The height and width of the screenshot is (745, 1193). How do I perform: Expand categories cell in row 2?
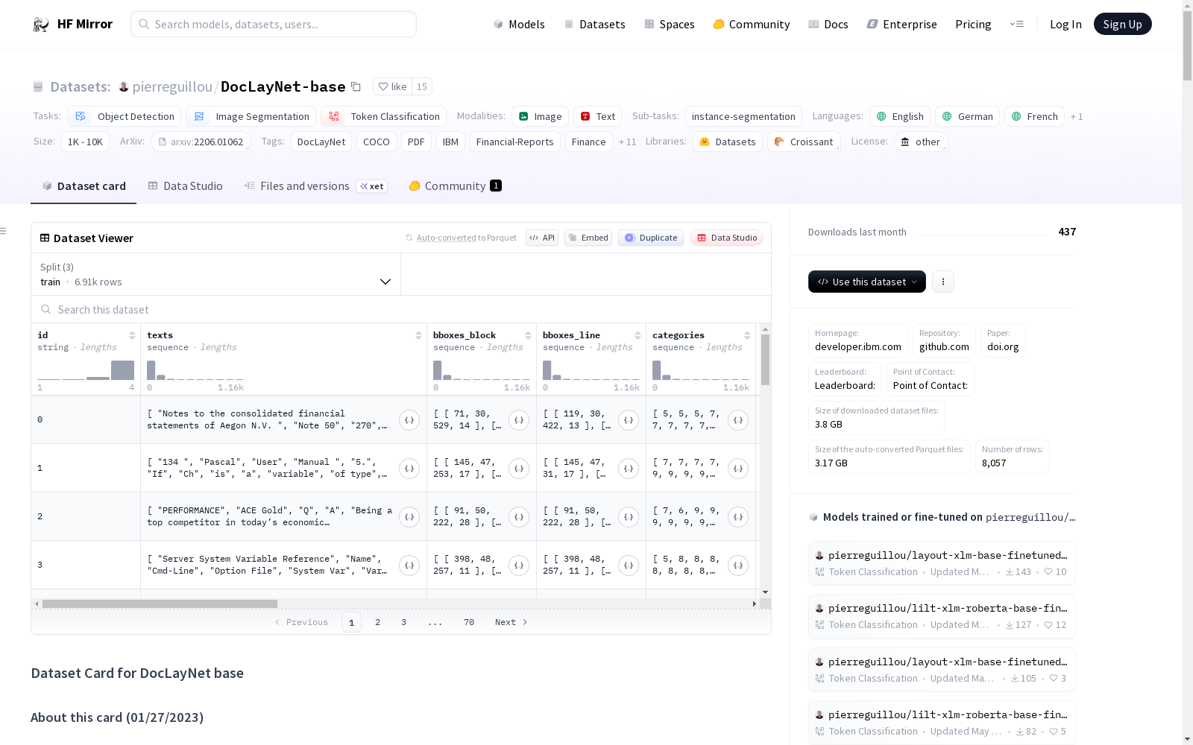pos(738,517)
